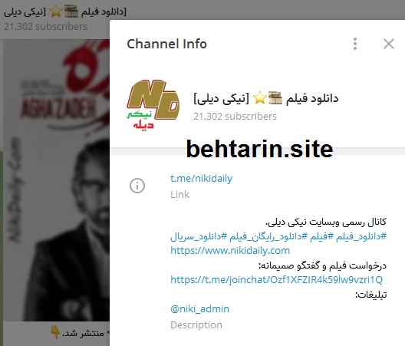Open the movie poster image in the chat
The image size is (405, 346).
tap(56, 180)
